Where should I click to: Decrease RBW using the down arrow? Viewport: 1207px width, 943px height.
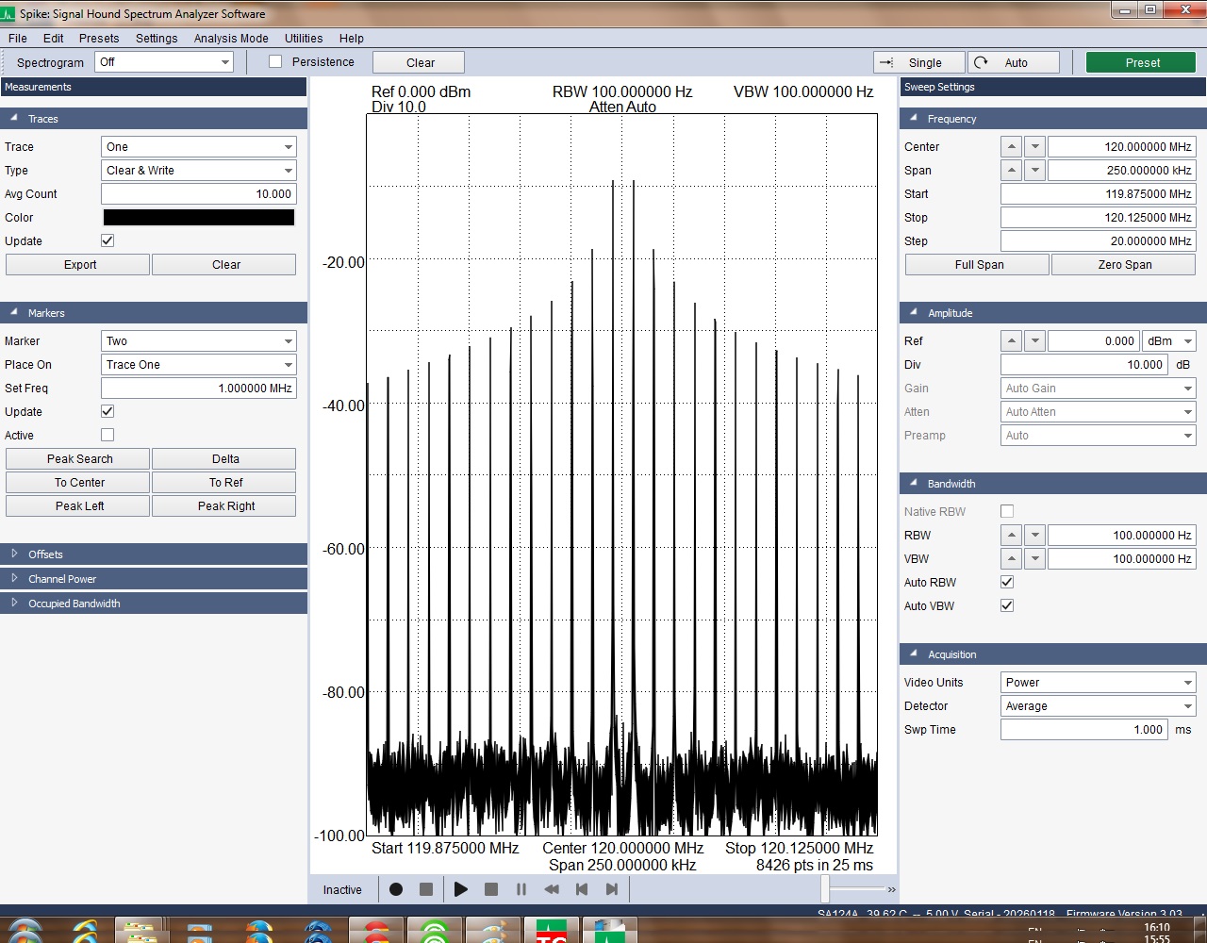(x=1034, y=536)
